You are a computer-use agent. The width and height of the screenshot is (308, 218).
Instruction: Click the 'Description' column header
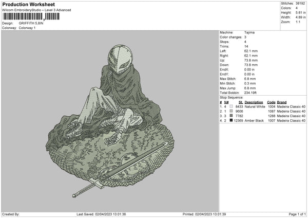(x=254, y=102)
